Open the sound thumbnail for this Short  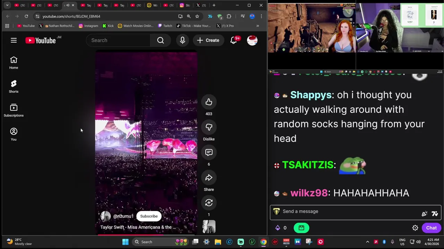[x=209, y=227]
